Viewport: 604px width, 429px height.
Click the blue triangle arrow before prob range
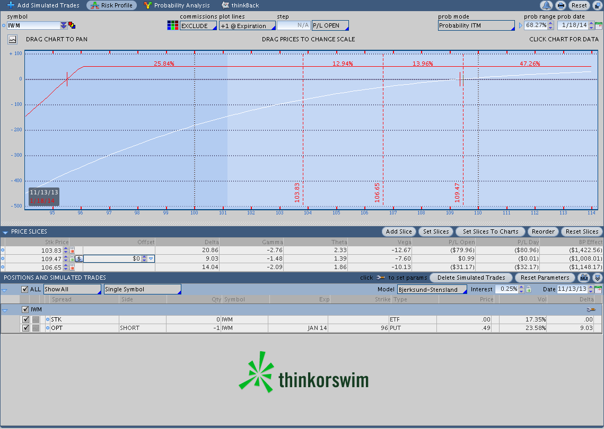[x=520, y=25]
